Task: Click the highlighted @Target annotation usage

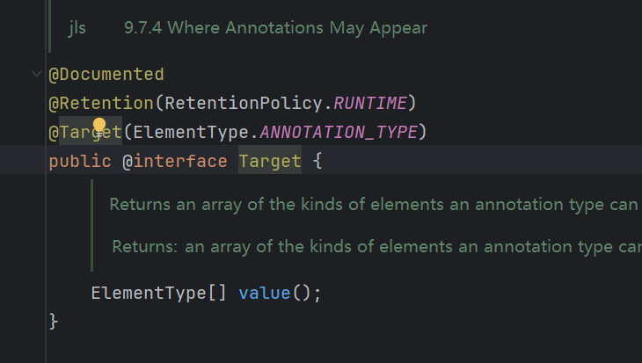Action: pyautogui.click(x=85, y=132)
